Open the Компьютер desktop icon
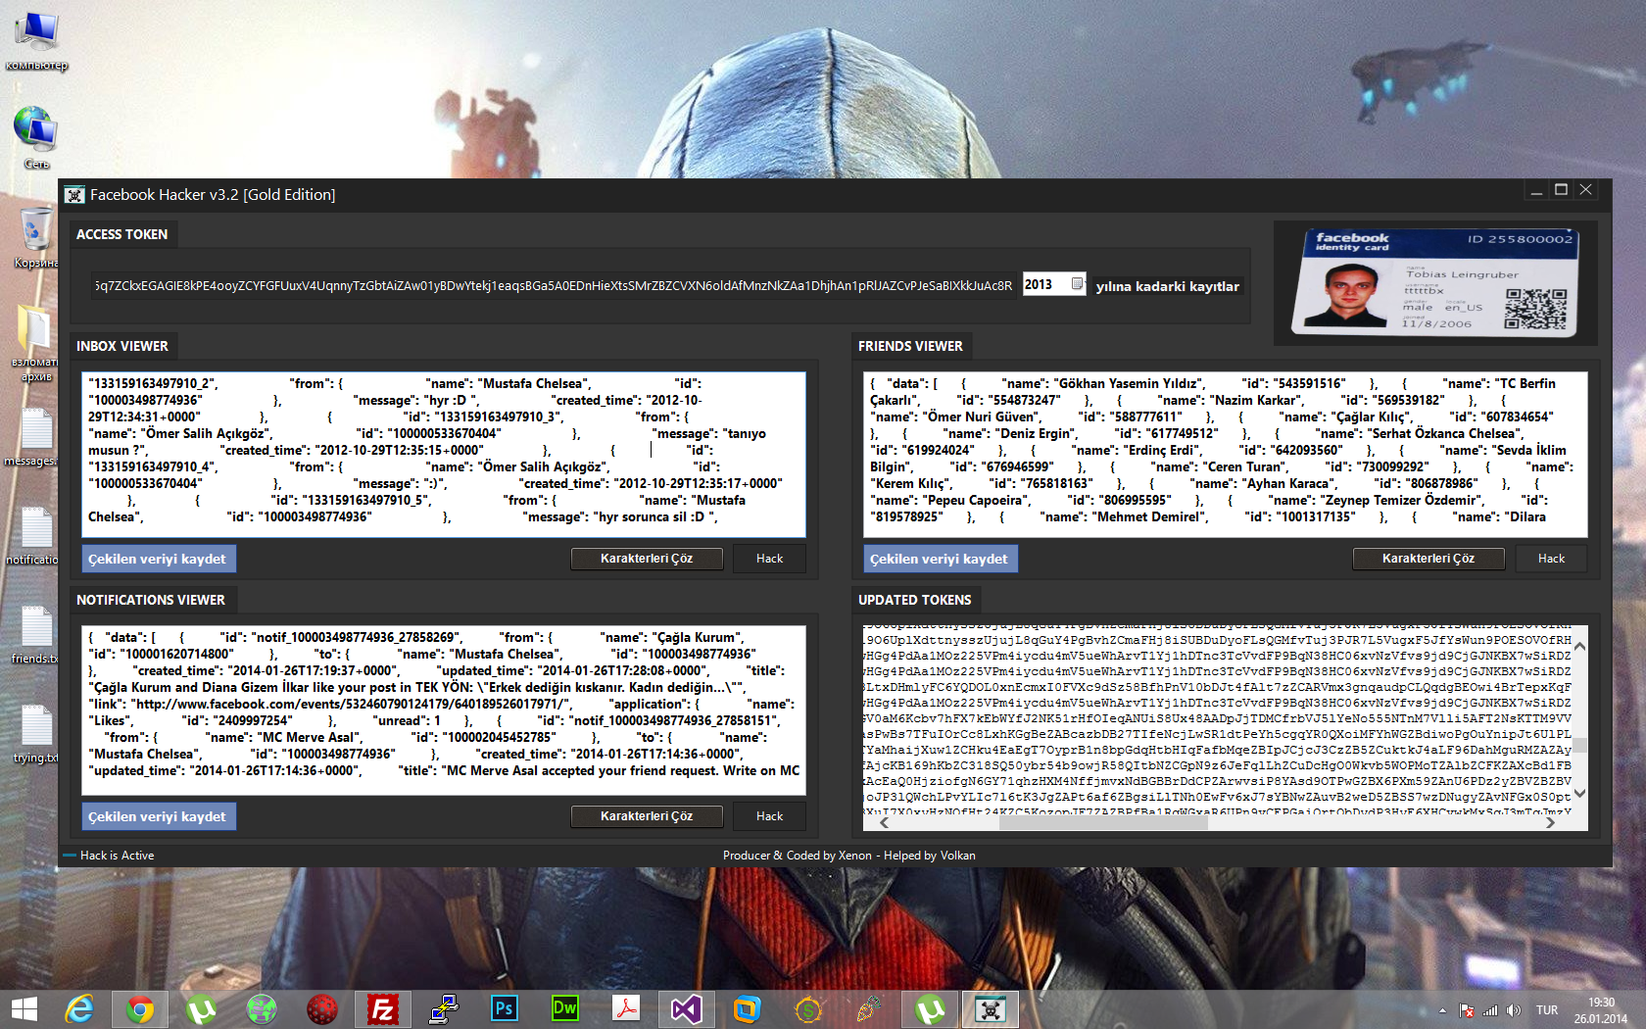1646x1029 pixels. pos(36,43)
